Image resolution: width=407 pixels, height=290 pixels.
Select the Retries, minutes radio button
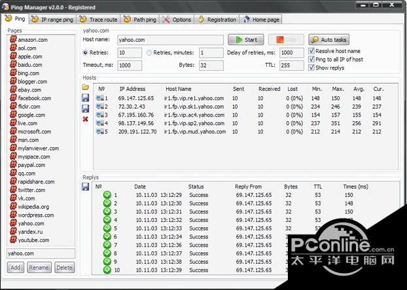tap(149, 52)
